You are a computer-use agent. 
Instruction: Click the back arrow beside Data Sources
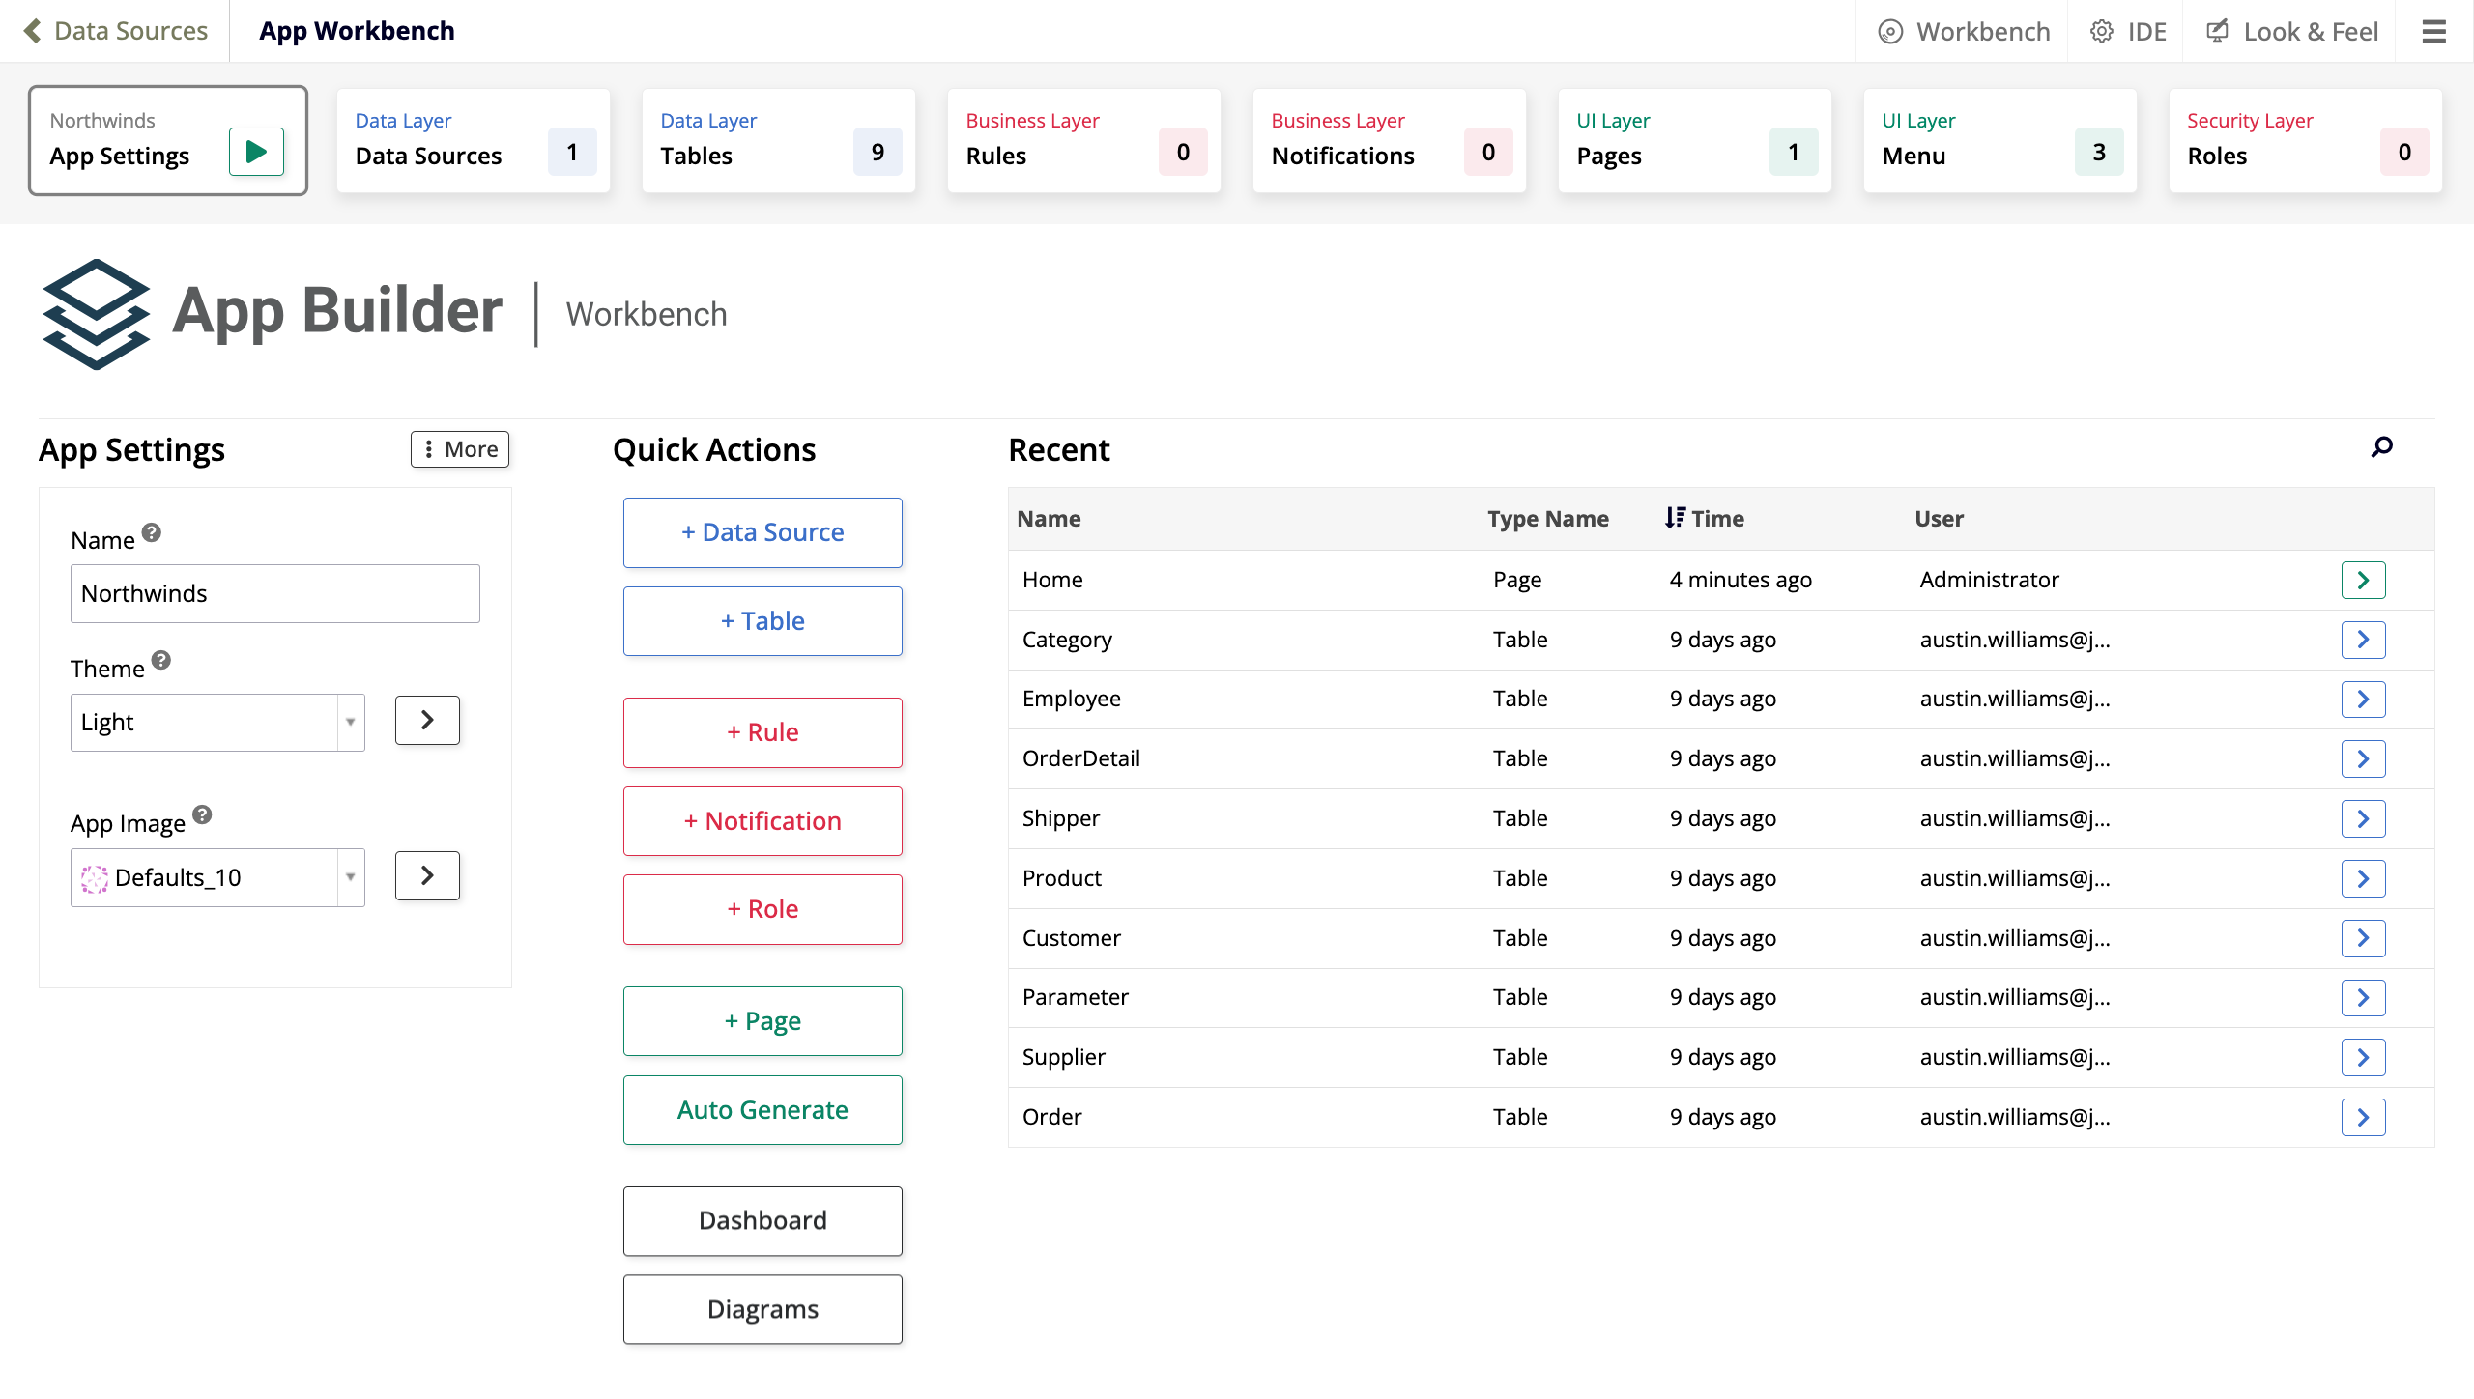point(32,30)
